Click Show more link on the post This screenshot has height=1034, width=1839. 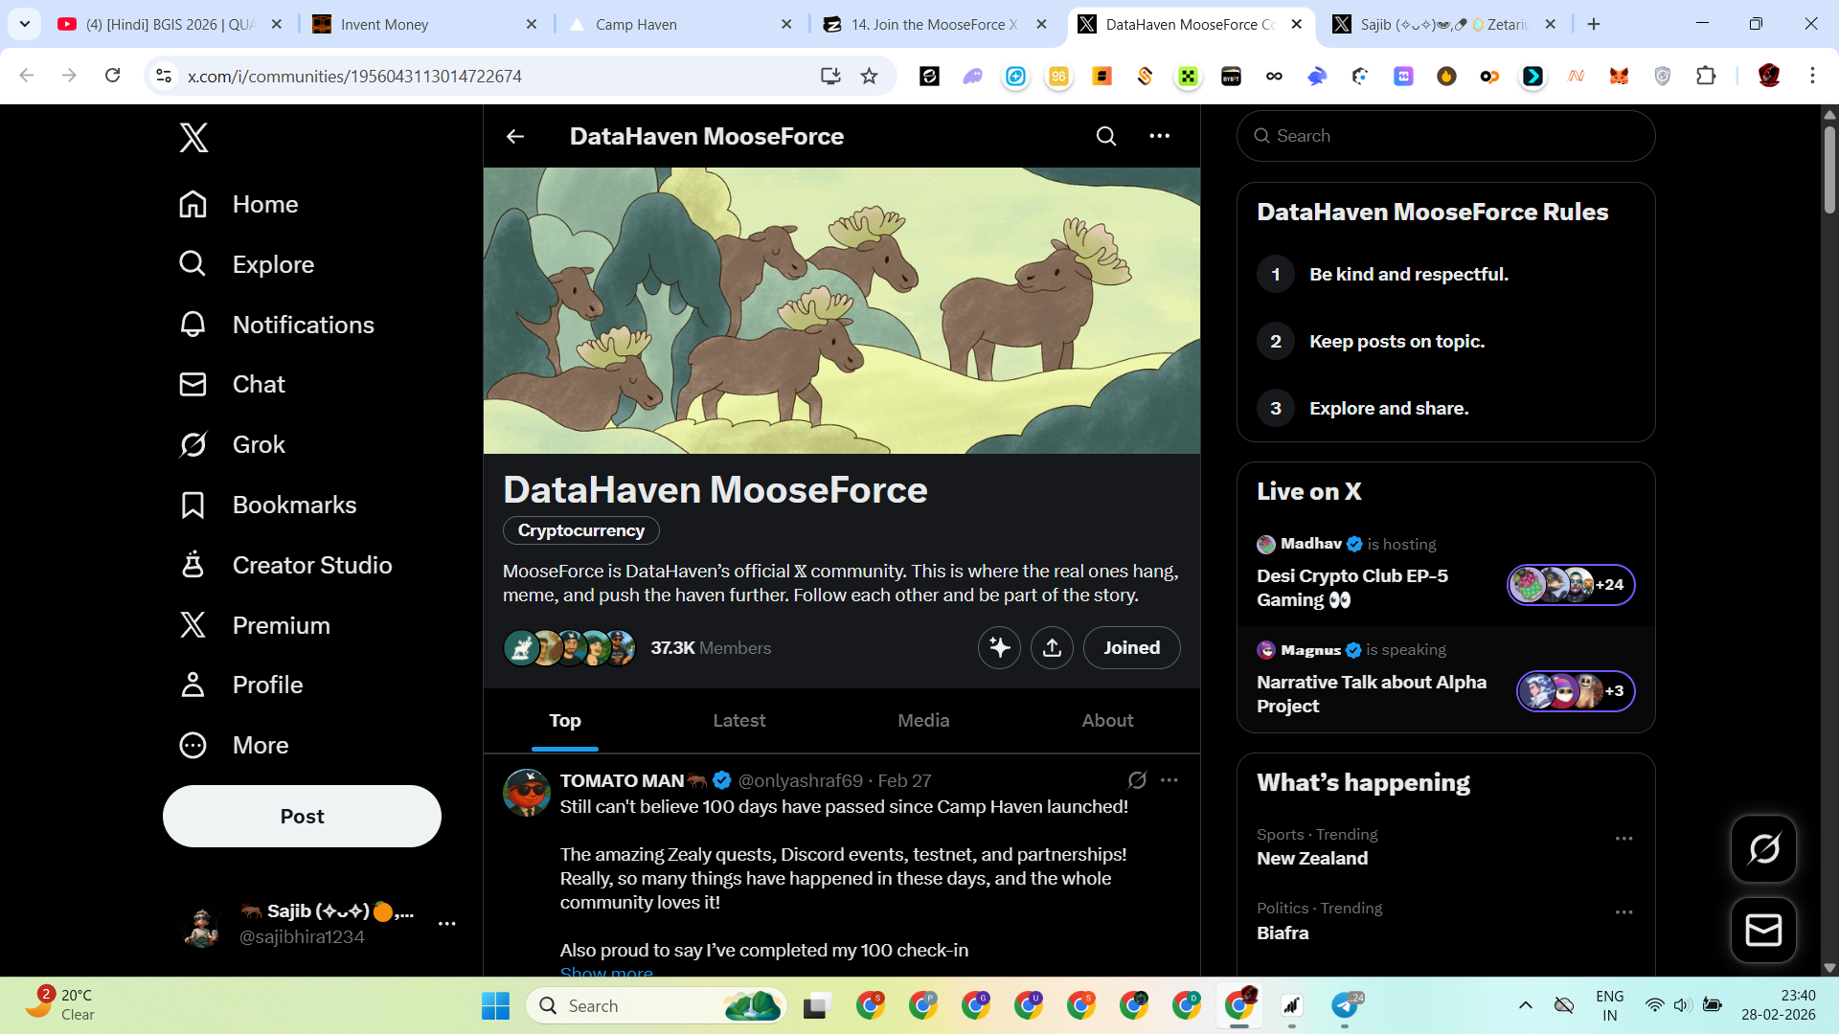[x=606, y=971]
